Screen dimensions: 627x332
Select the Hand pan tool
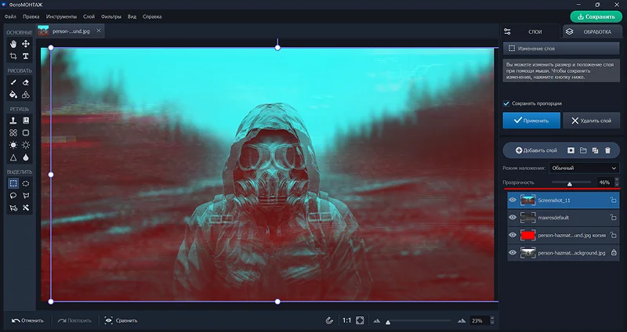click(x=13, y=44)
